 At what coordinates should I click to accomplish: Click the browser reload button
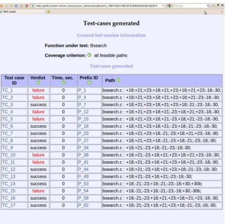pyautogui.click(x=16, y=6)
